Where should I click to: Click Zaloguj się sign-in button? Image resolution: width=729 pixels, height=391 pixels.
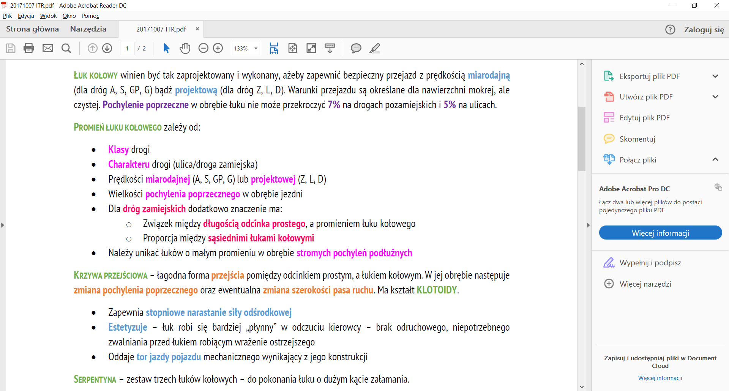704,30
